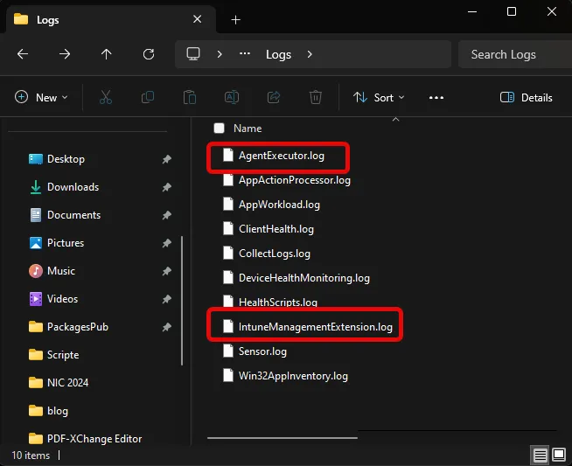The width and height of the screenshot is (572, 466).
Task: Switch to the large thumbnails view layout
Action: (559, 455)
